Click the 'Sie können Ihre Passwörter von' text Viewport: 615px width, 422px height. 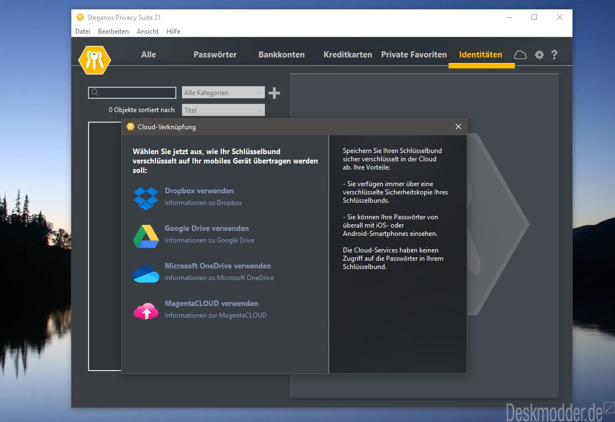(390, 225)
